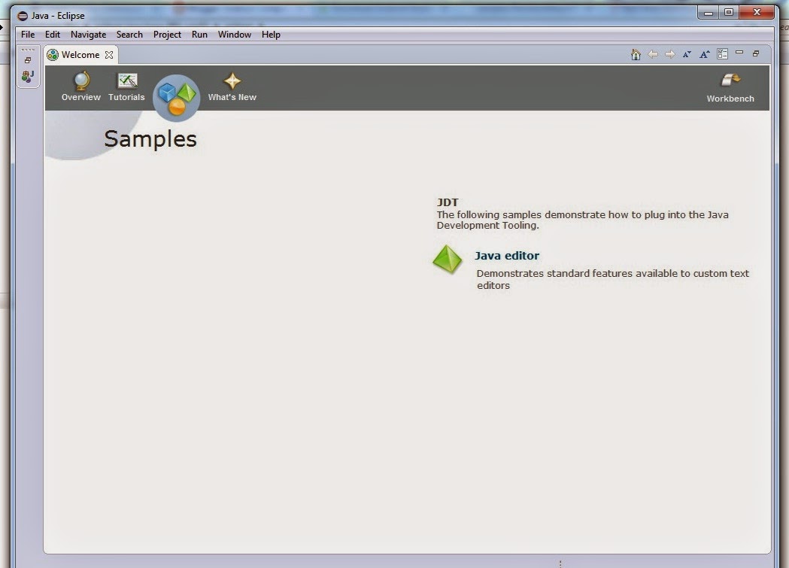Click the Samples page title

point(150,139)
